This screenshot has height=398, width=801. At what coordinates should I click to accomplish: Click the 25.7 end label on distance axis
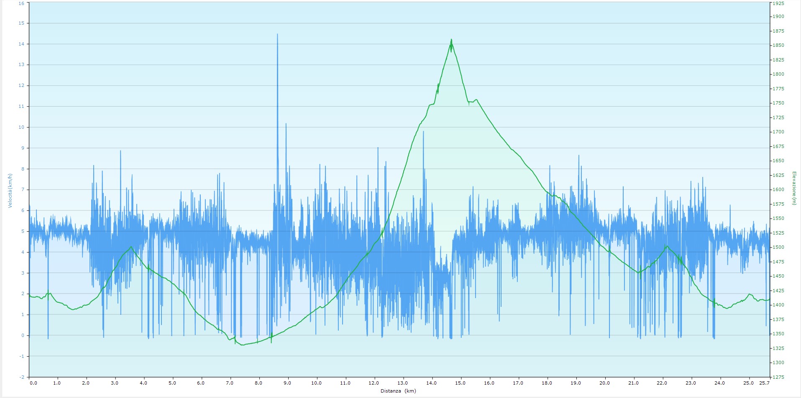point(764,383)
